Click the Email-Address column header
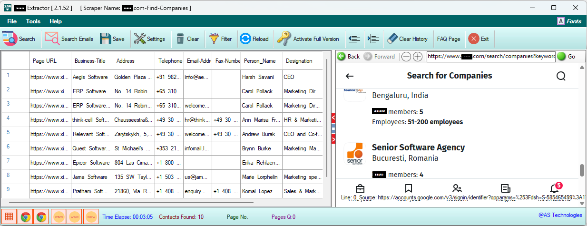The image size is (587, 226). (x=197, y=61)
